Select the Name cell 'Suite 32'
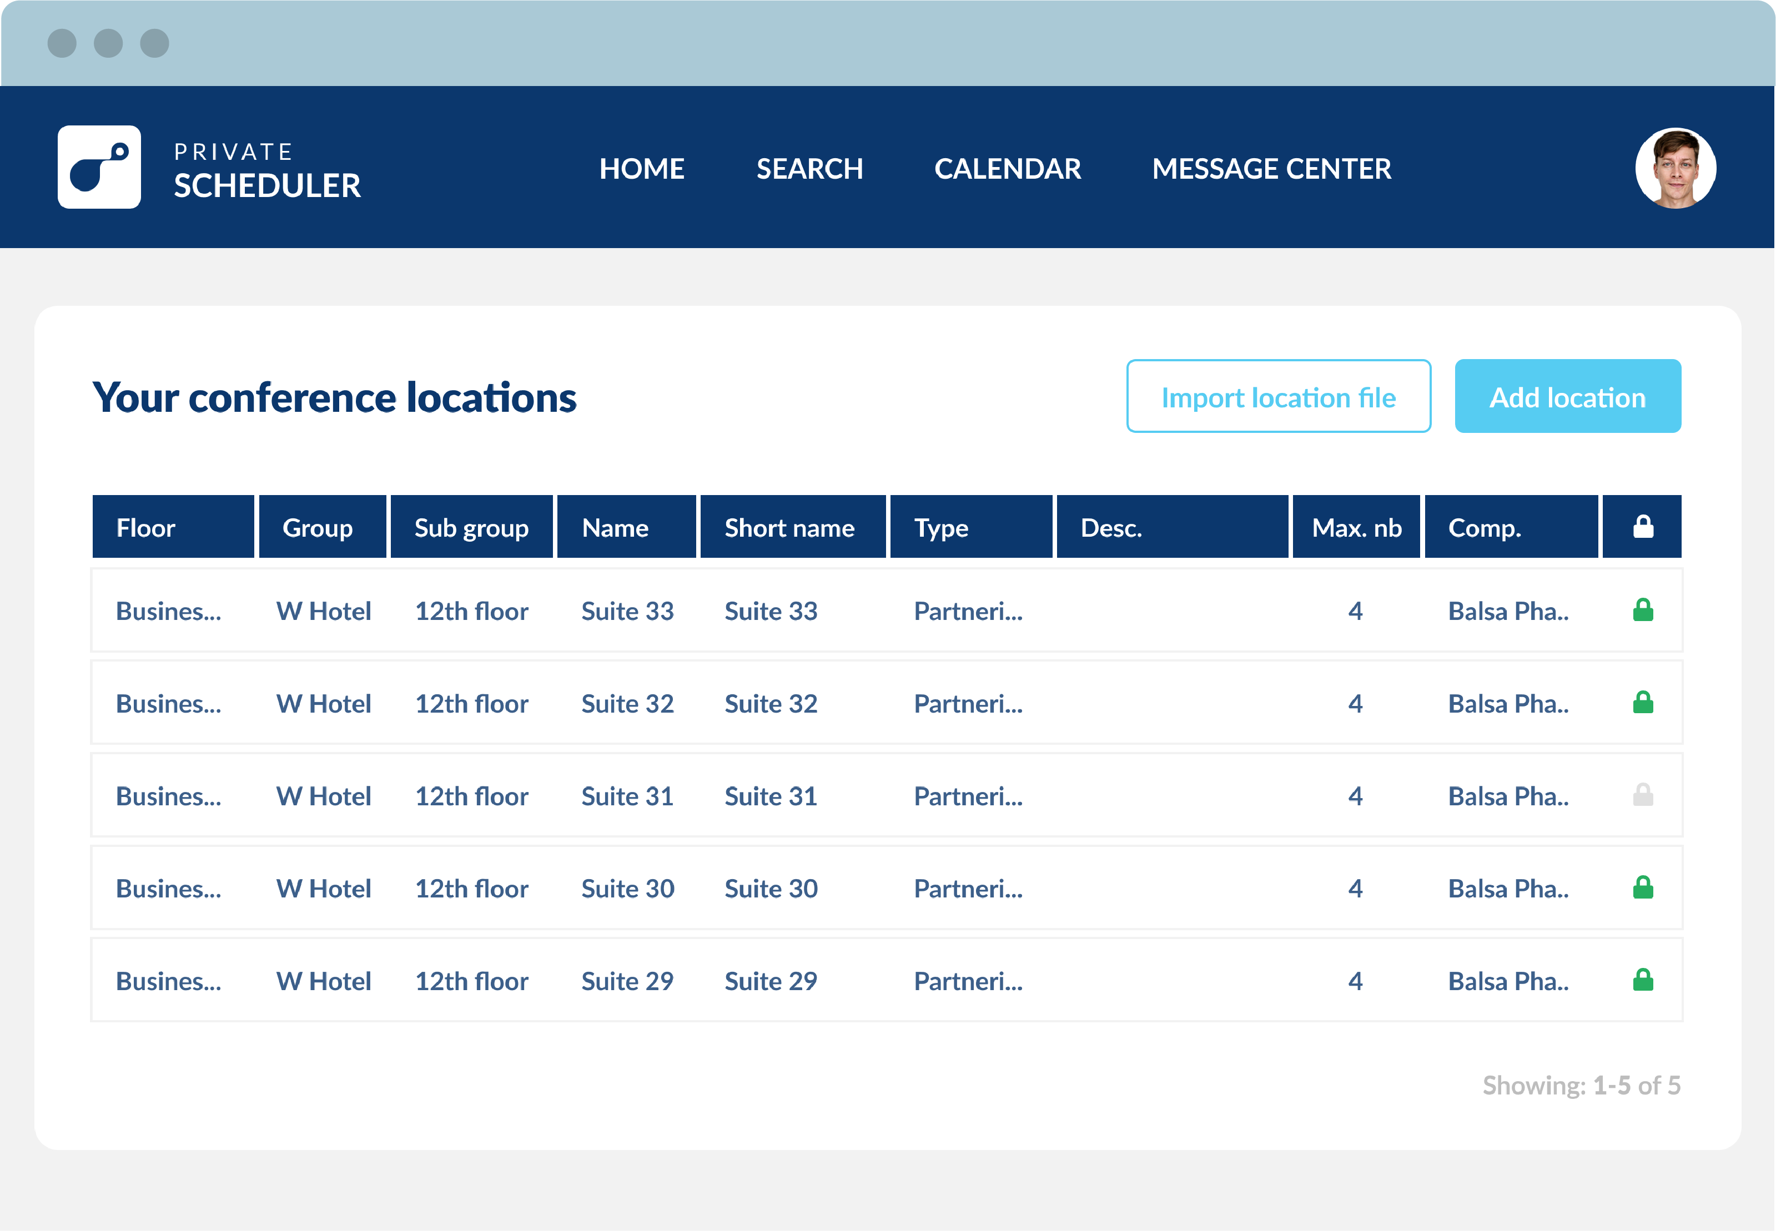Image resolution: width=1776 pixels, height=1231 pixels. tap(627, 703)
